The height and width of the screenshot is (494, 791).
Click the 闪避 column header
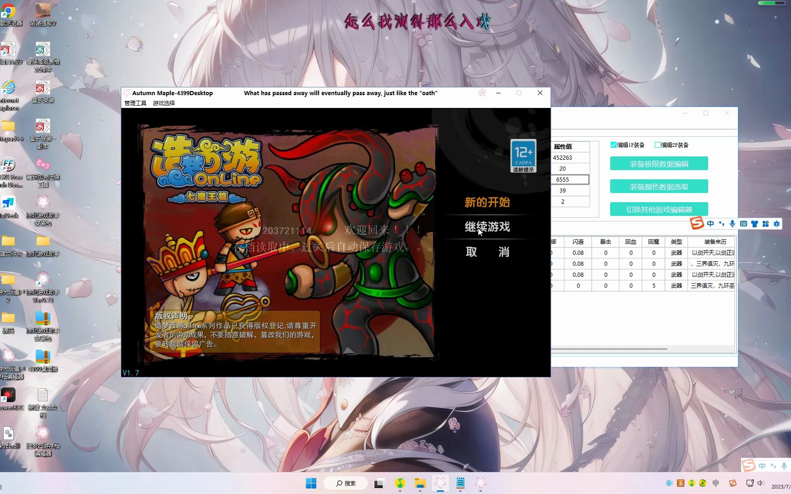[578, 242]
